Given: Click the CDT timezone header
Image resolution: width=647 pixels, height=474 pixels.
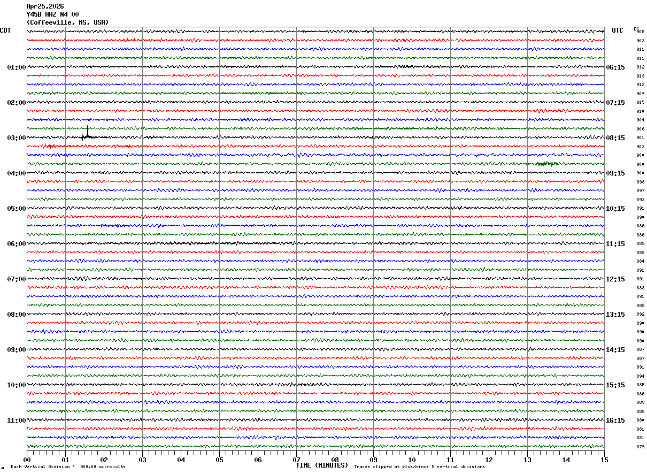Looking at the screenshot, I should click(5, 30).
